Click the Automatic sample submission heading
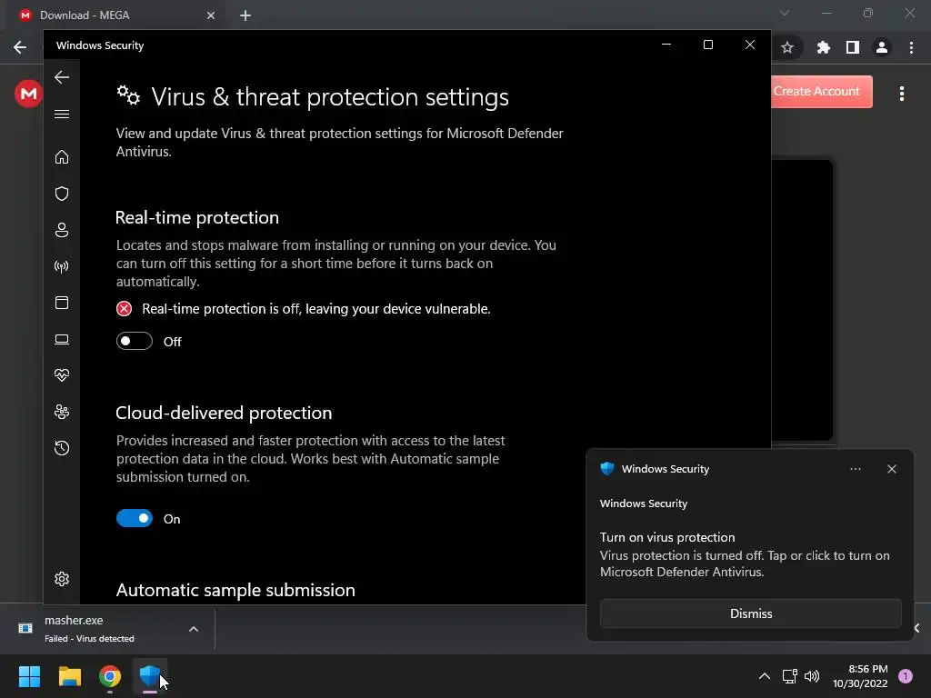Image resolution: width=931 pixels, height=698 pixels. tap(235, 590)
